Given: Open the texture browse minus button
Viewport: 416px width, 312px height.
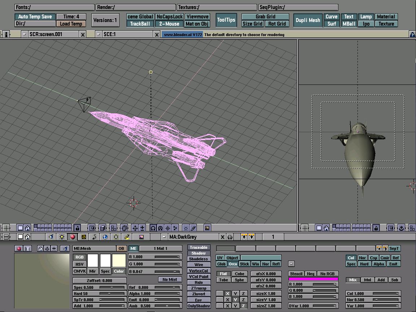Looking at the screenshot, I should pyautogui.click(x=291, y=264).
